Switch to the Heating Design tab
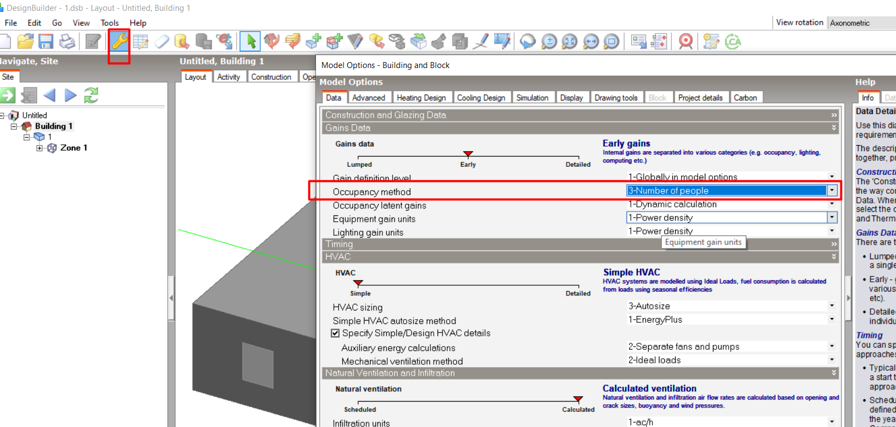Screen dimensions: 896x427 pos(421,98)
